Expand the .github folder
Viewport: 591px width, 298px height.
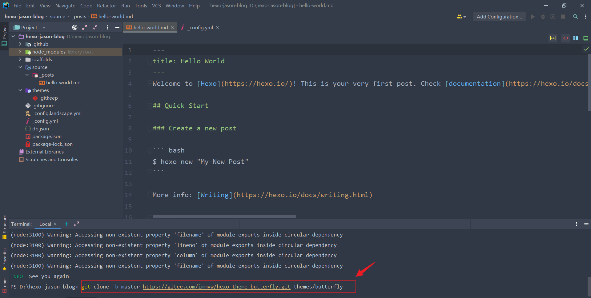pos(20,44)
